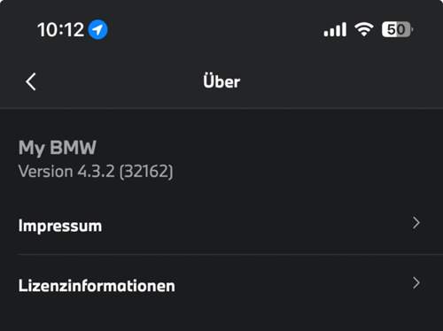443x331 pixels.
Task: Tap the My BMW app name
Action: [x=58, y=148]
